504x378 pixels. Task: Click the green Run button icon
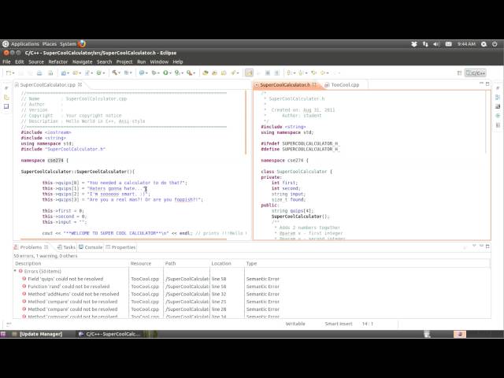165,73
